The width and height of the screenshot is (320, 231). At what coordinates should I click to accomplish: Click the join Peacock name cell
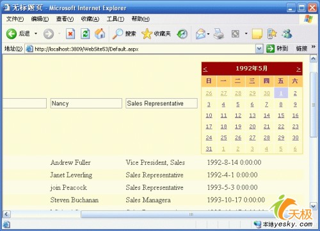(x=68, y=187)
